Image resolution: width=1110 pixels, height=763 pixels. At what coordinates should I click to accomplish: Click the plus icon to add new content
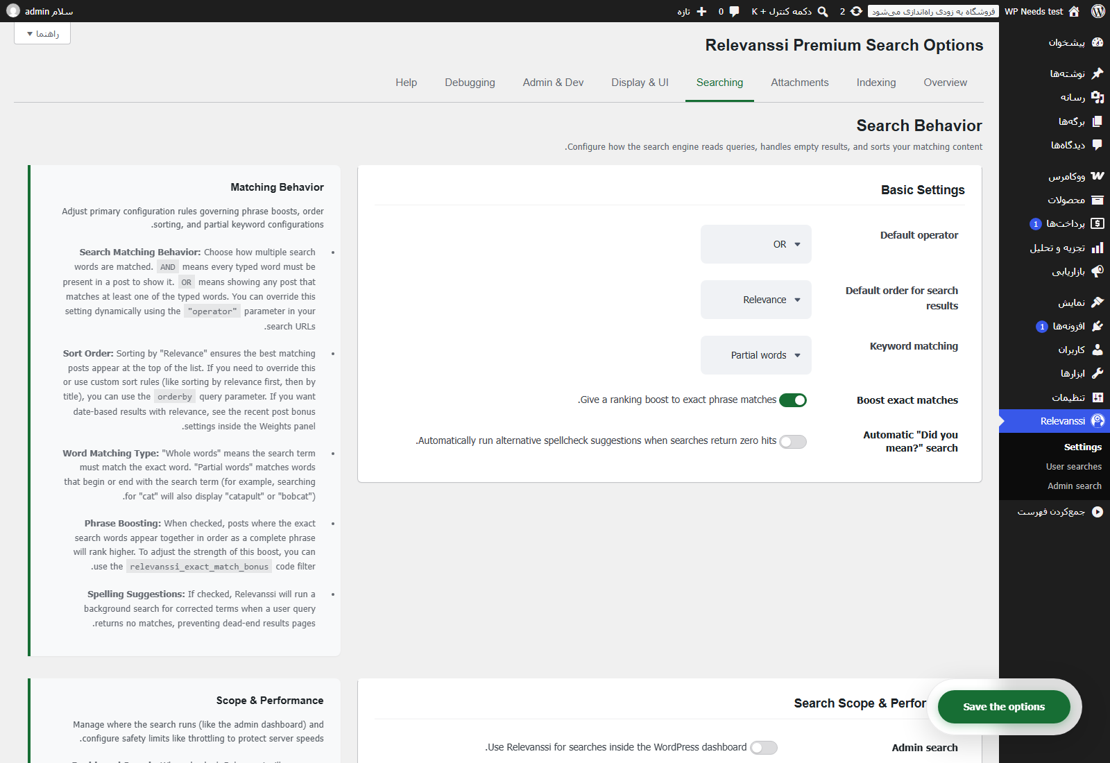click(x=701, y=11)
